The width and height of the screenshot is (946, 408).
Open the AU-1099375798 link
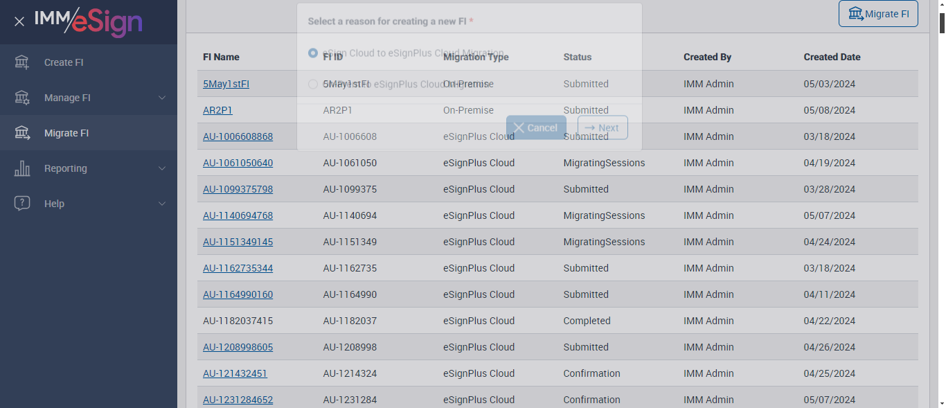tap(238, 189)
